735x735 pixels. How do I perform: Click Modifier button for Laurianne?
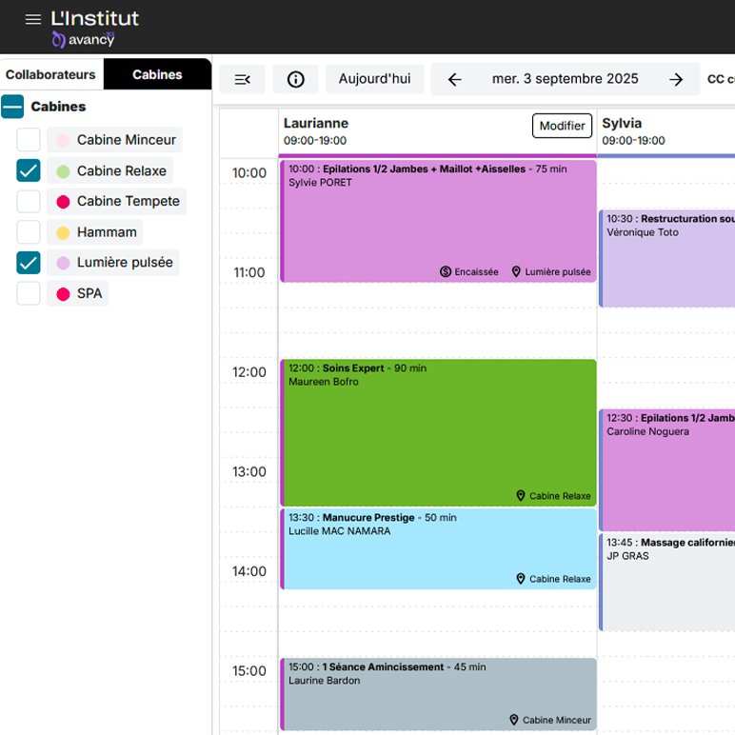[562, 126]
